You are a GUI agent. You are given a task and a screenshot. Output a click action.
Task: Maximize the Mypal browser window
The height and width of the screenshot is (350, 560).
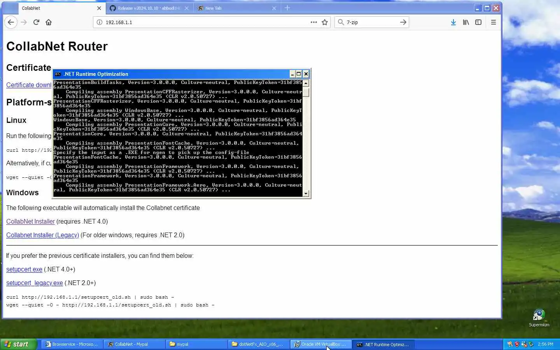point(487,8)
